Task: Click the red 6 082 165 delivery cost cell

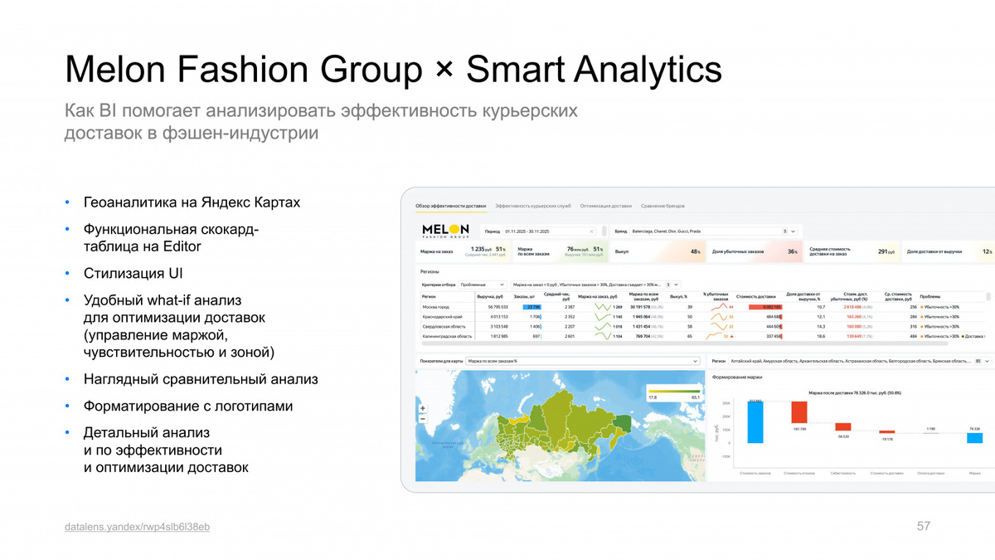Action: click(764, 307)
